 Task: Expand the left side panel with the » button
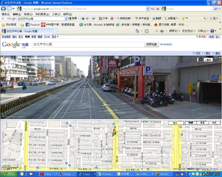point(1,53)
